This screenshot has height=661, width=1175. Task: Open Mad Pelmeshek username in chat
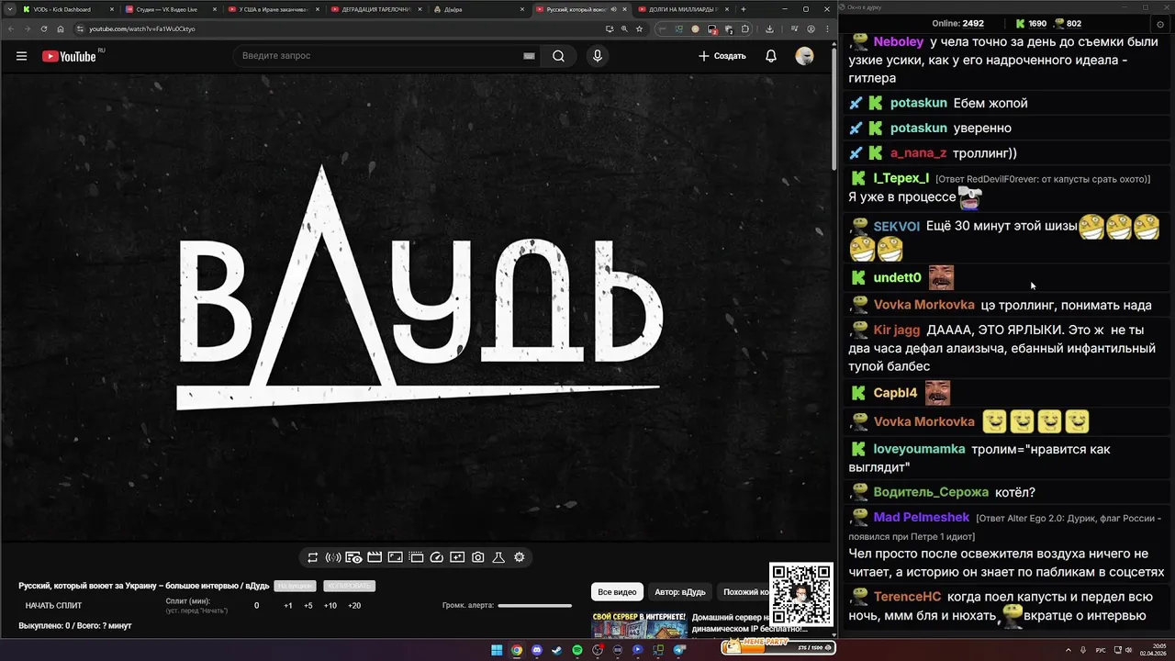(922, 518)
